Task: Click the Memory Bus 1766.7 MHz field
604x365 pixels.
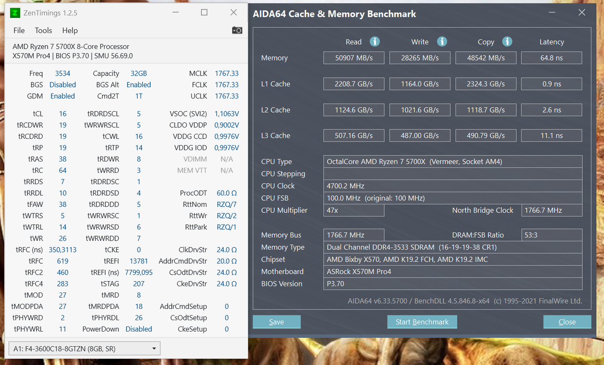Action: pos(354,235)
